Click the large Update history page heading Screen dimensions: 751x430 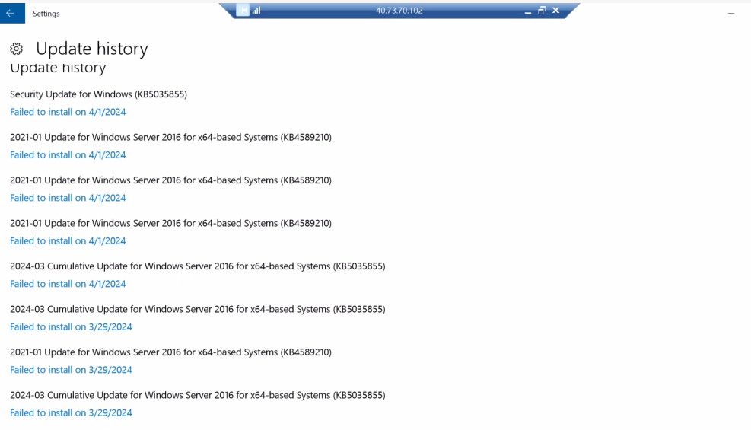pos(92,49)
